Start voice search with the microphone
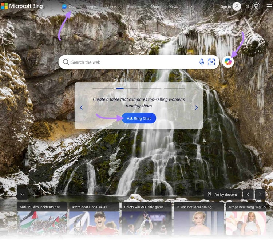The image size is (273, 240). click(202, 62)
